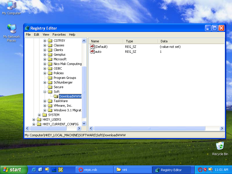
Task: Open the Help menu
Action: (72, 35)
